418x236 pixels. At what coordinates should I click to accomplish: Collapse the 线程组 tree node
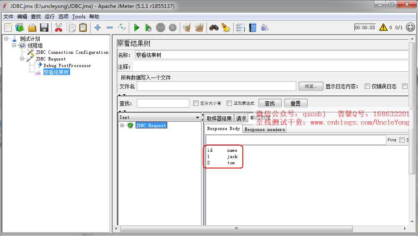coord(14,45)
